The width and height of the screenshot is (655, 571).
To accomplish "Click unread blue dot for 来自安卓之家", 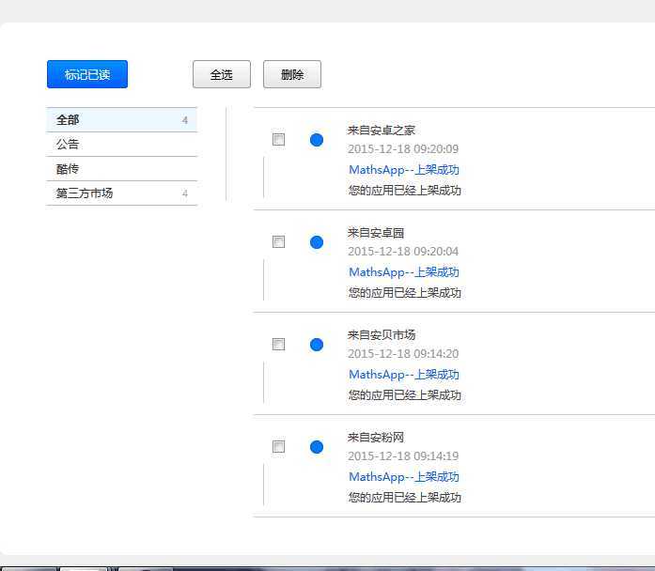I will (x=317, y=140).
